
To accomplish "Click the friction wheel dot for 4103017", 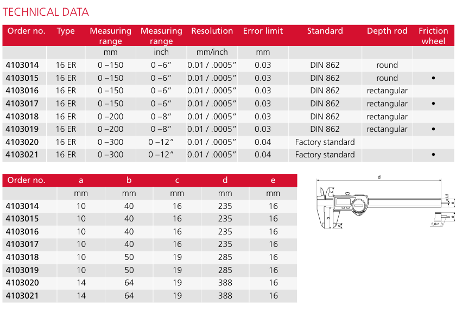I will (x=433, y=104).
